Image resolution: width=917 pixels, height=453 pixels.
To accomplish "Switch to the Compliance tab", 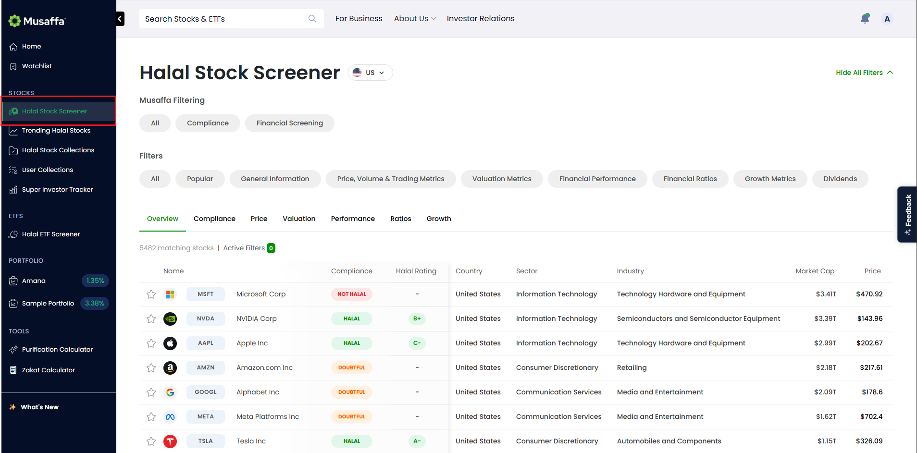I will point(214,219).
